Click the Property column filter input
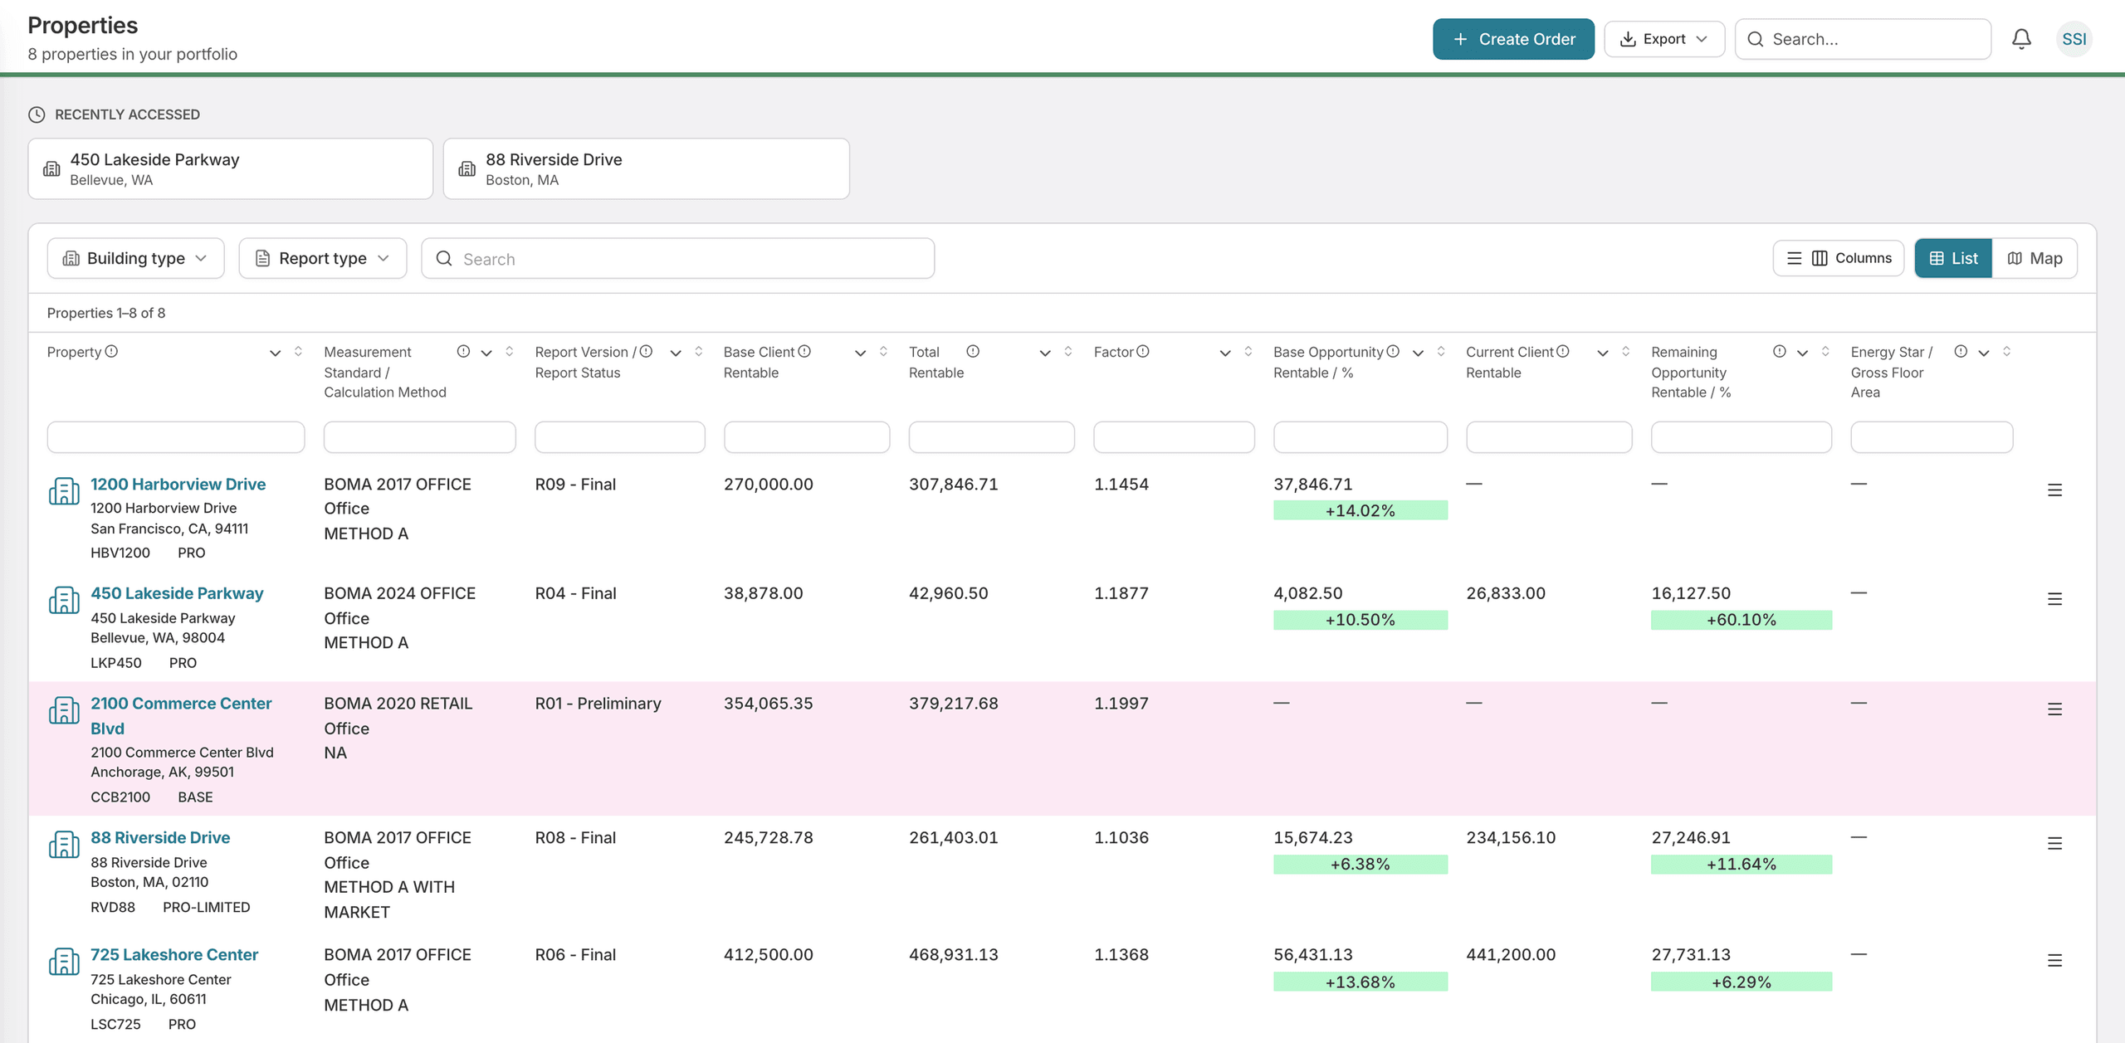Viewport: 2125px width, 1043px height. click(176, 437)
